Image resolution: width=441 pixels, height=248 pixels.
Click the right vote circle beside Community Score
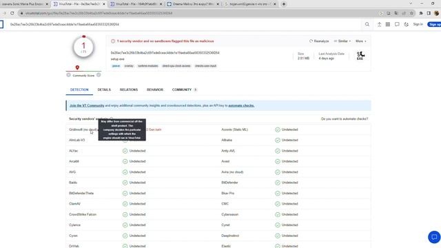99,75
